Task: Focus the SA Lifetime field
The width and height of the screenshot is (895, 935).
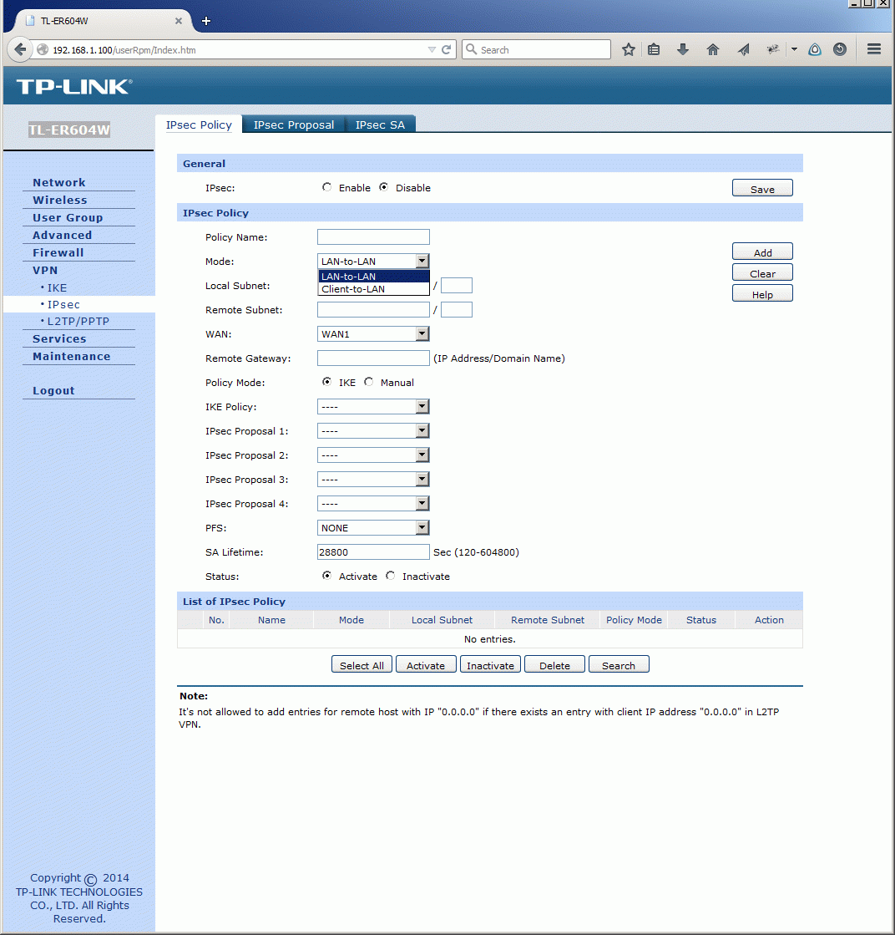Action: 373,552
